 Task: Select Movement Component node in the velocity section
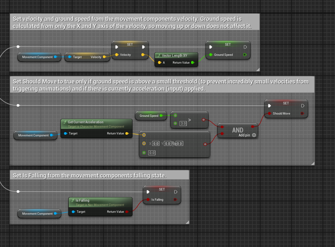(37, 57)
